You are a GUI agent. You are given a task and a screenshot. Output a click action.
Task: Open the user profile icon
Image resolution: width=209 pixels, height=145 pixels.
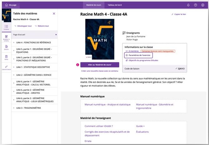203,5
